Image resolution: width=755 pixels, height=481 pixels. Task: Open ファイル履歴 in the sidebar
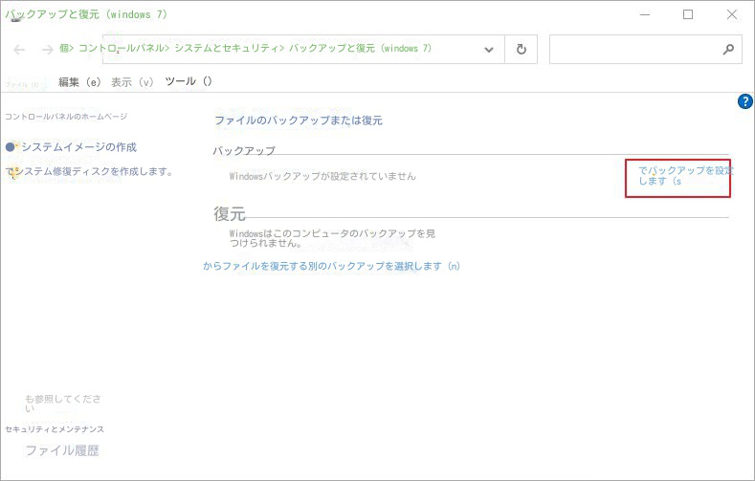(x=61, y=450)
